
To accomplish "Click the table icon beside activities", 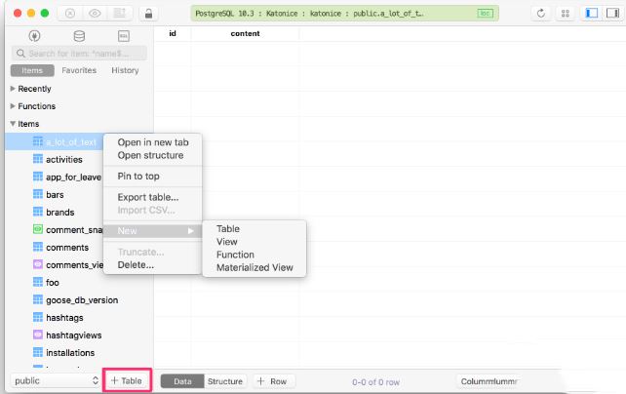I will (37, 159).
